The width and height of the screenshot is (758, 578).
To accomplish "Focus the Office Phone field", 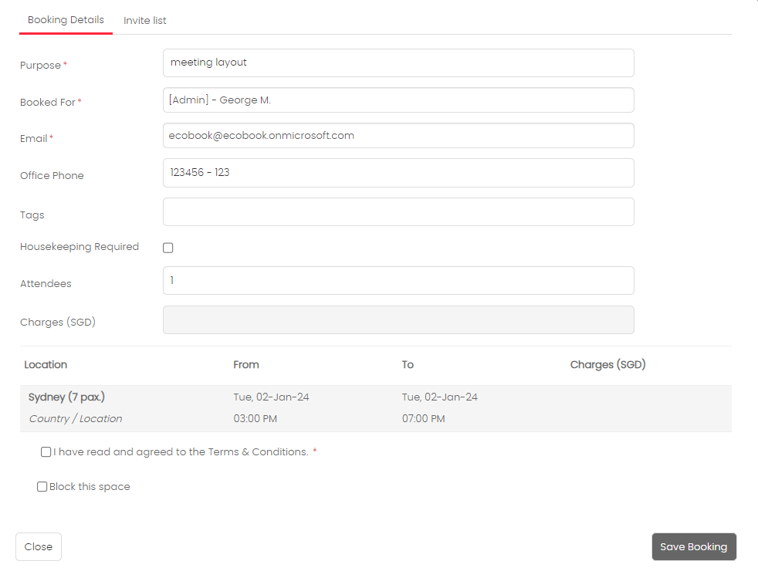I will tap(398, 173).
